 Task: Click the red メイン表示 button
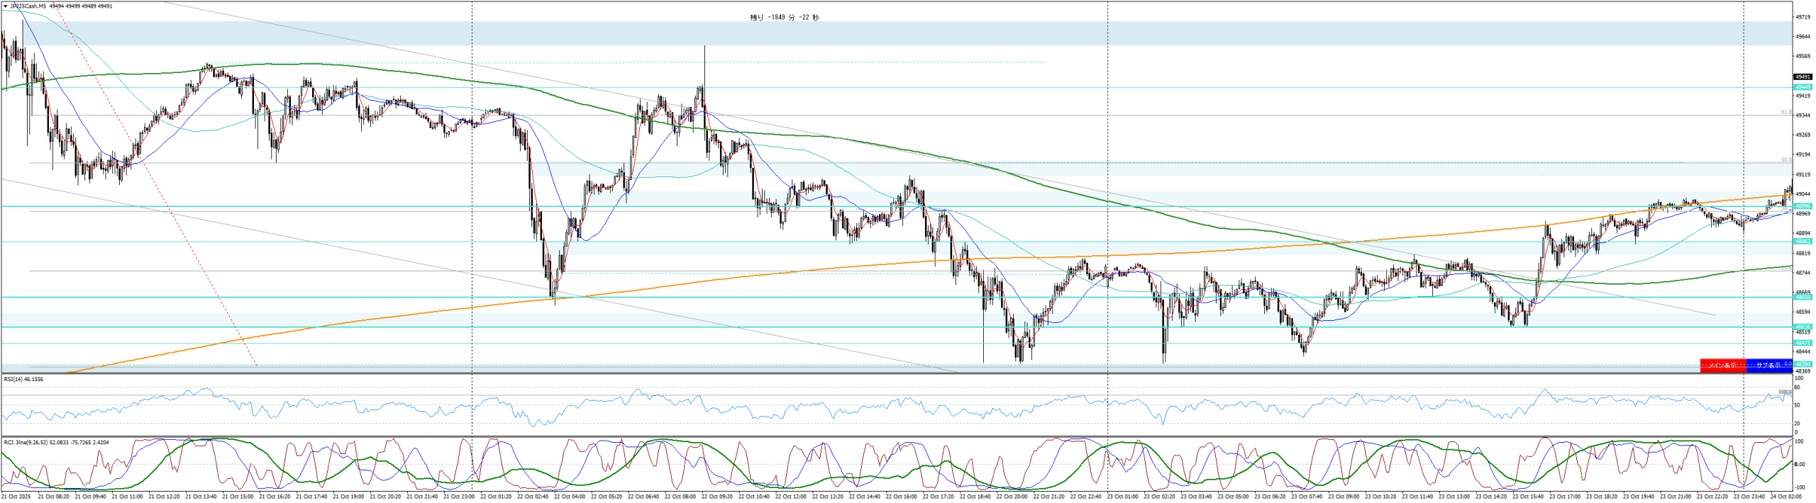pos(1722,366)
